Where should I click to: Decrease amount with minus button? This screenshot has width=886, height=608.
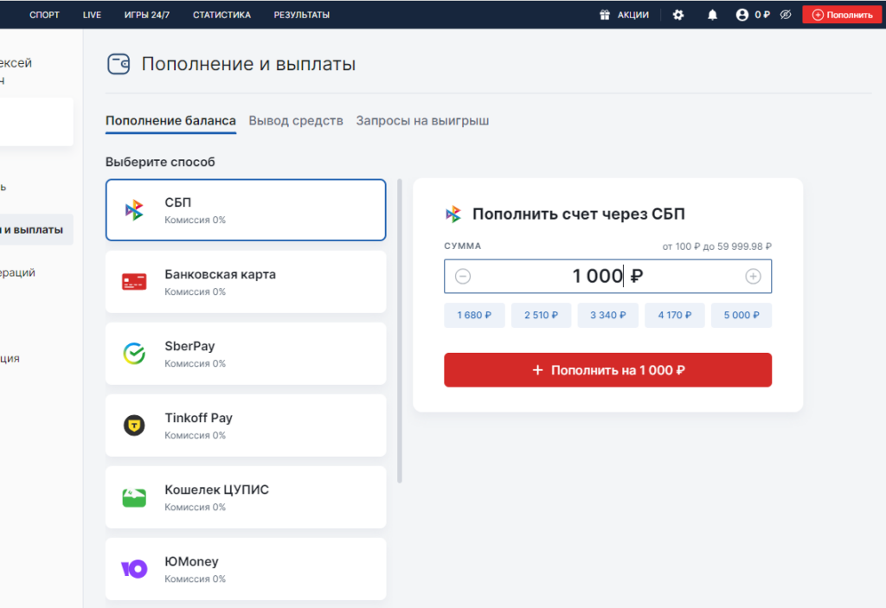point(463,276)
